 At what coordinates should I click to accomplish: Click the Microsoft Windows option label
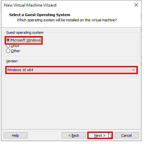[26, 40]
